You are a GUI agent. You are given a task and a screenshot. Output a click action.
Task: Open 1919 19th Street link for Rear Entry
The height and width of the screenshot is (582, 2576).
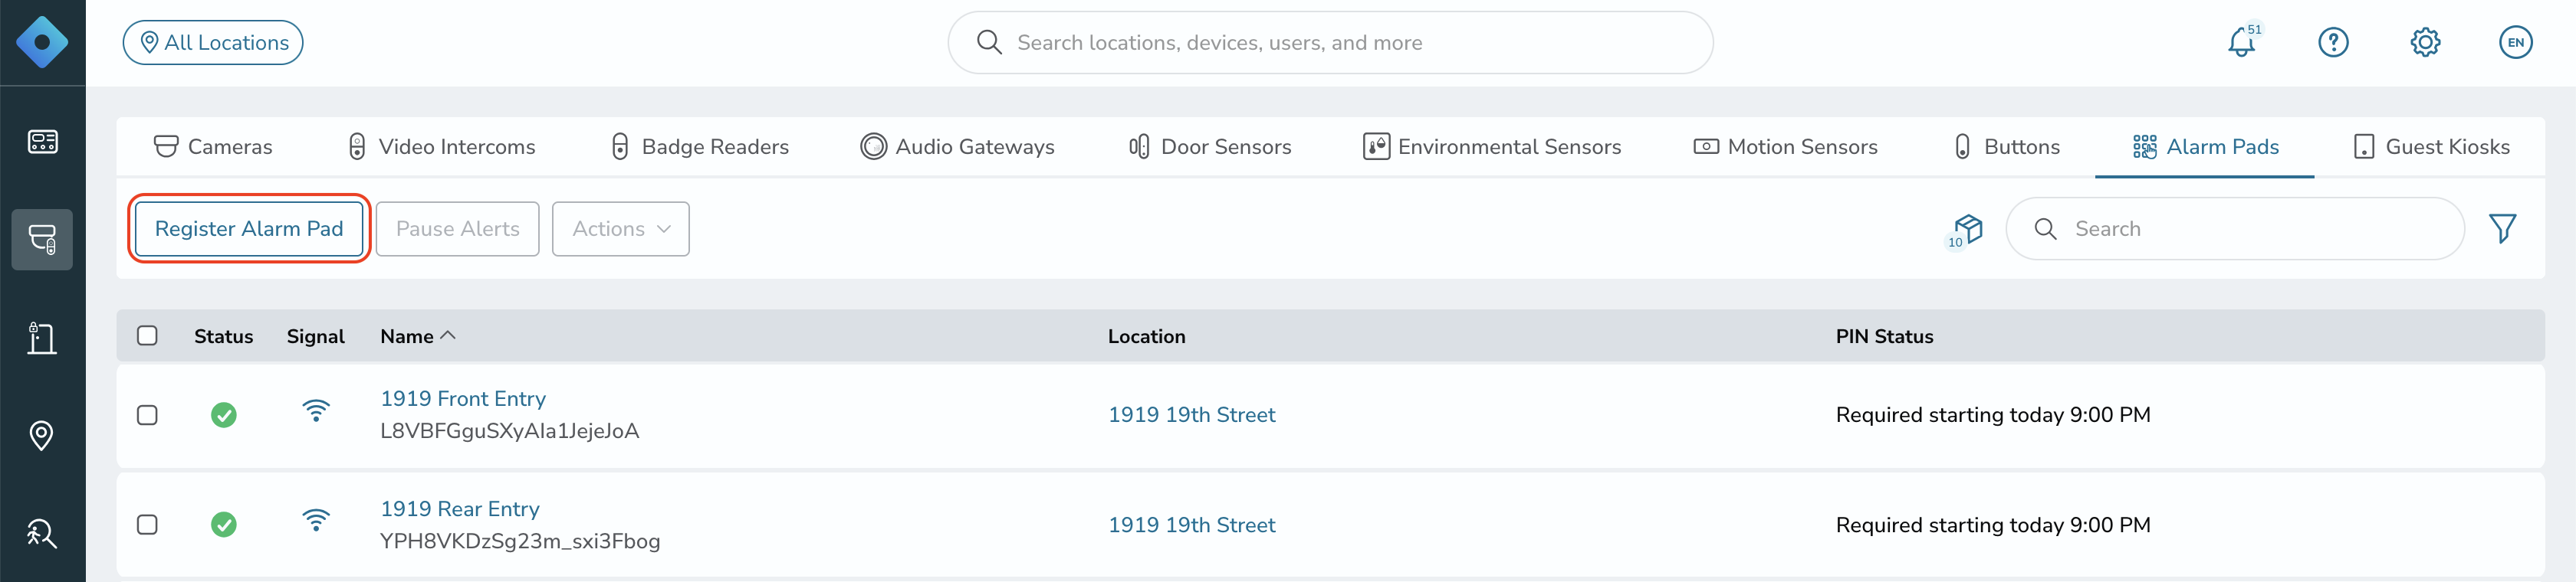click(1191, 525)
